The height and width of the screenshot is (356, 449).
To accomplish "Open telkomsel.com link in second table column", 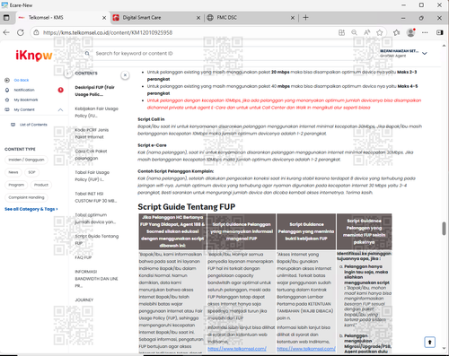I will (x=237, y=349).
